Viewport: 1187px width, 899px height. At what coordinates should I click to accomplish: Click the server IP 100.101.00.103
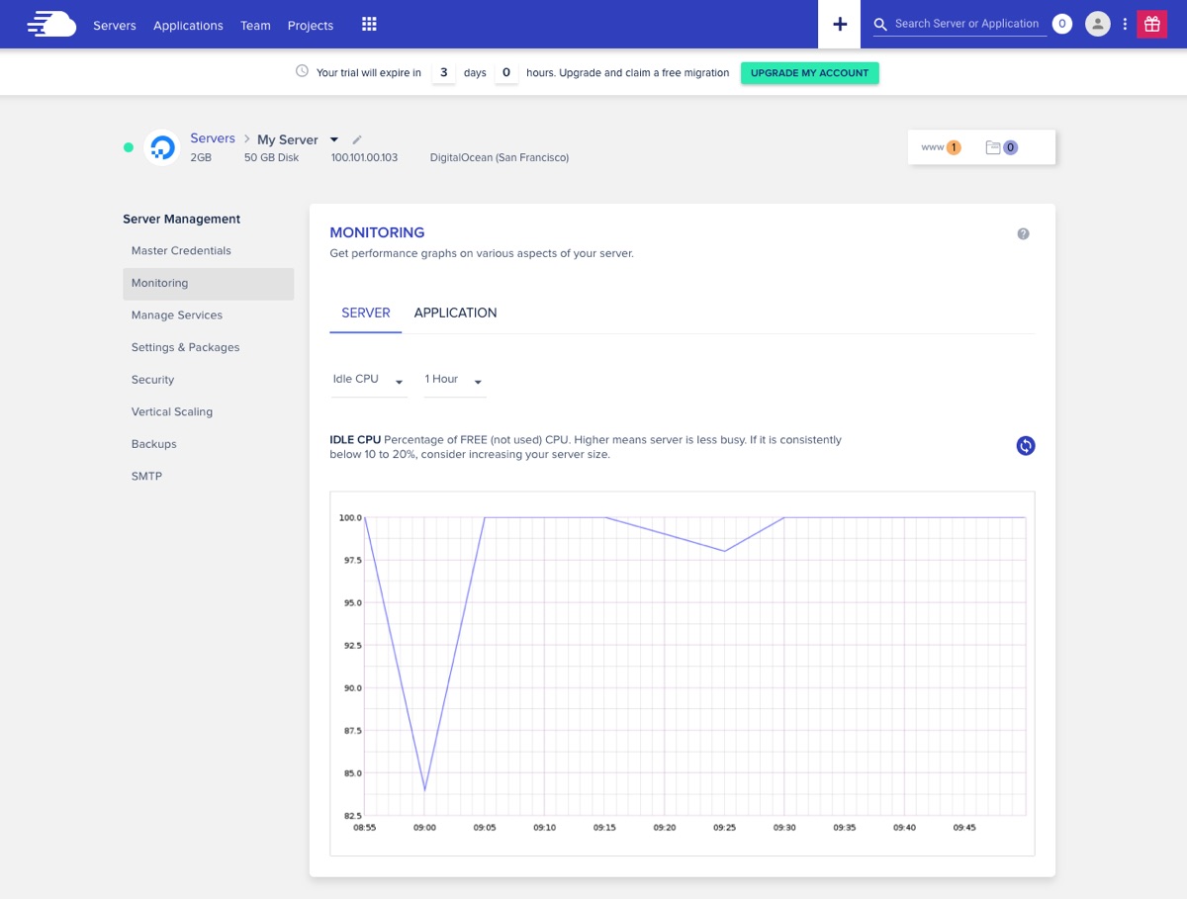(x=364, y=157)
